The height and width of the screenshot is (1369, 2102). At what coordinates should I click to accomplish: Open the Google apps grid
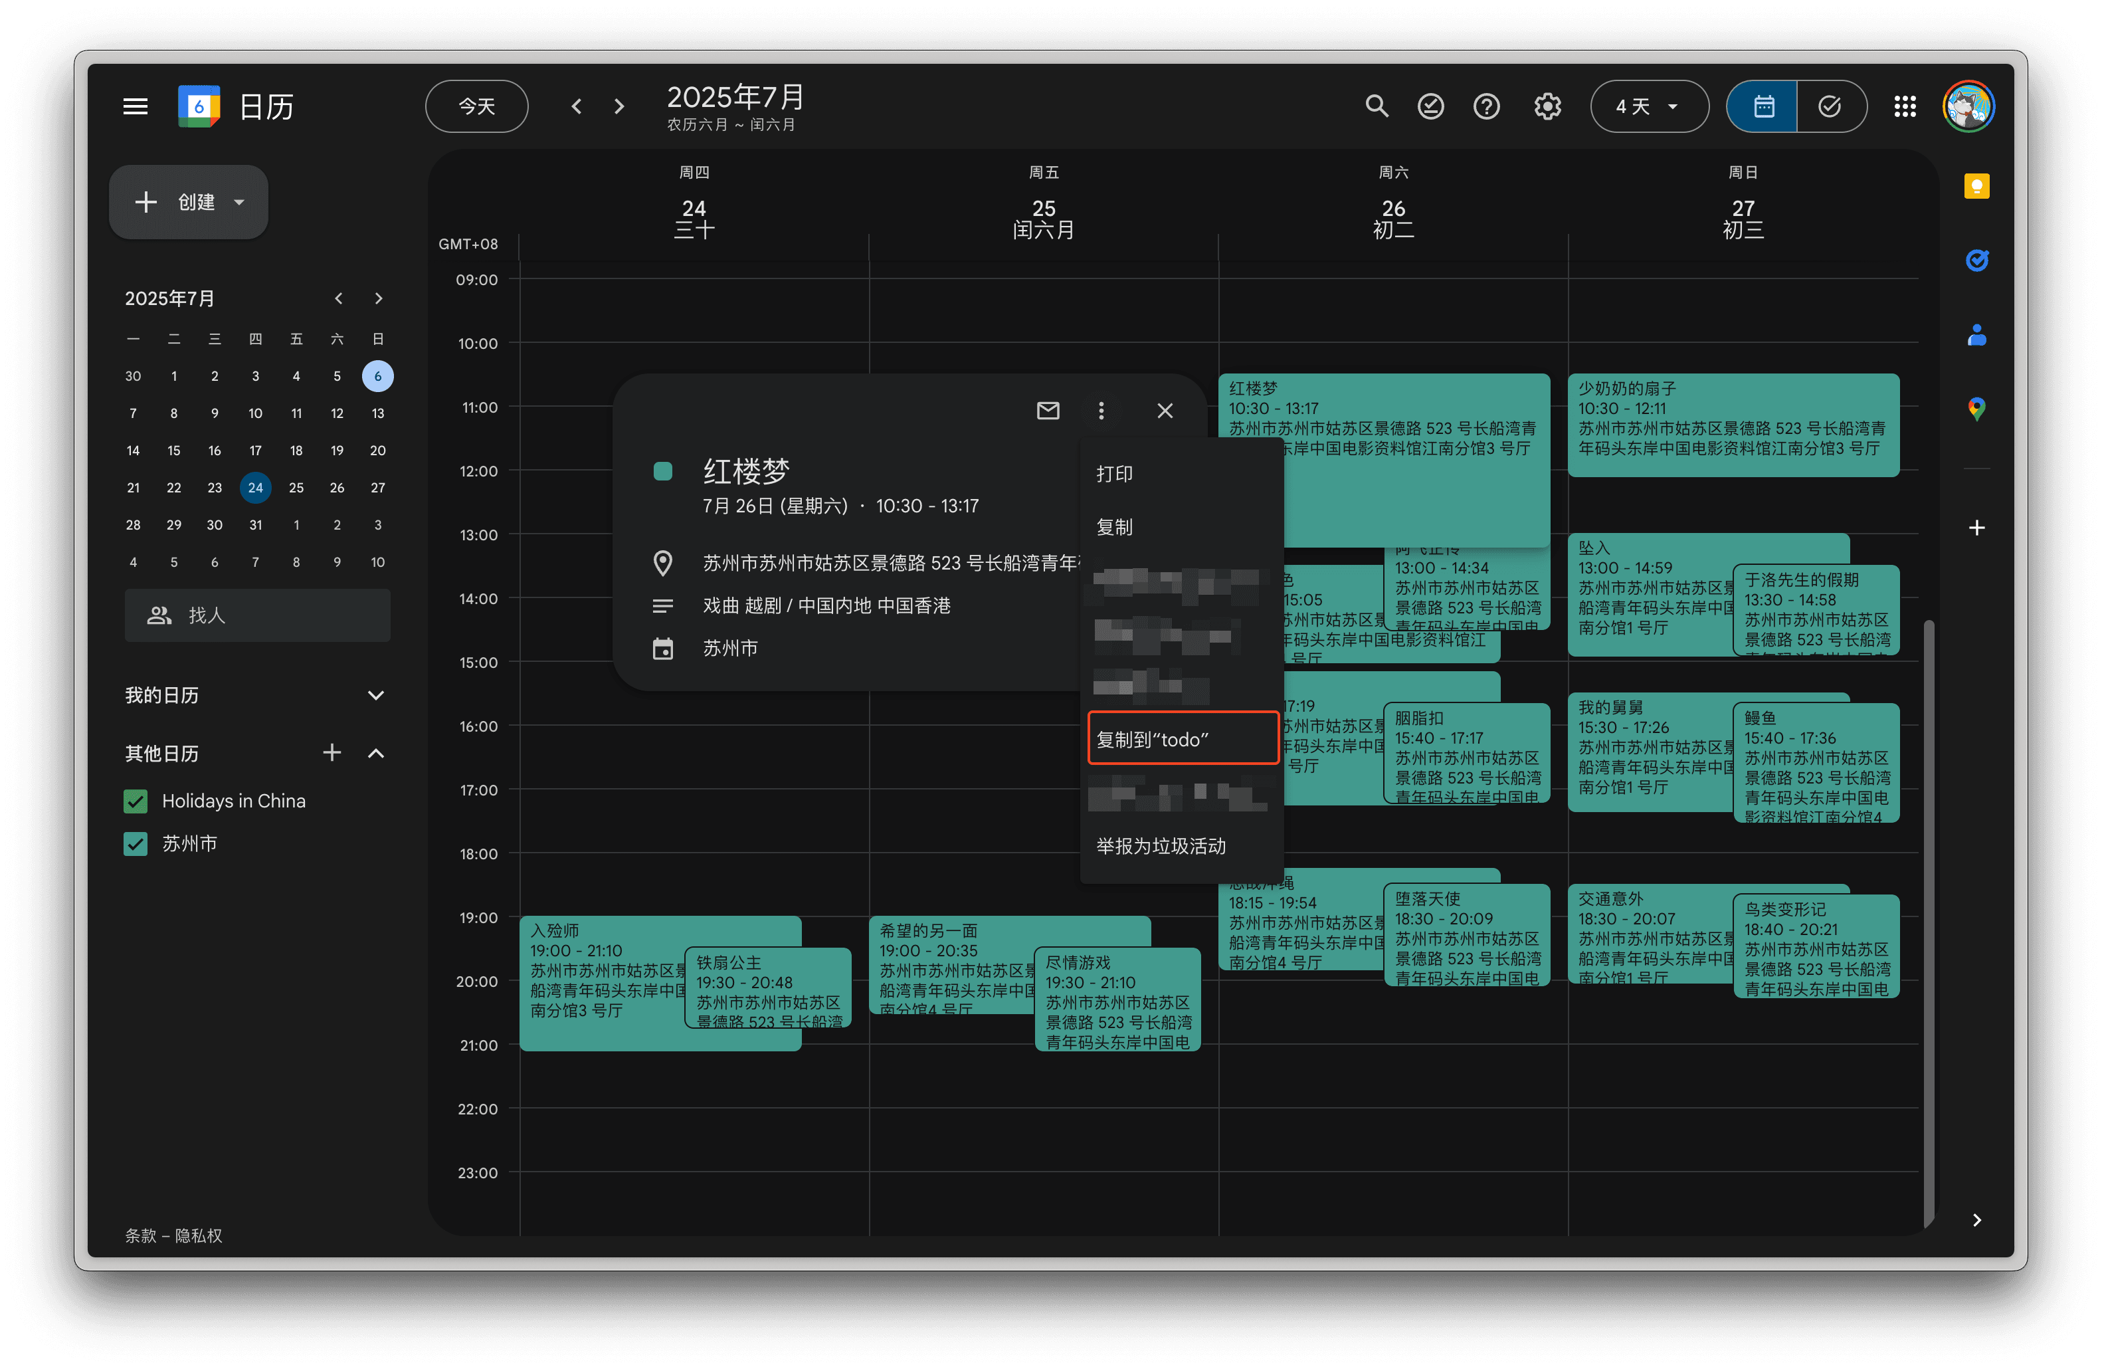(1904, 107)
